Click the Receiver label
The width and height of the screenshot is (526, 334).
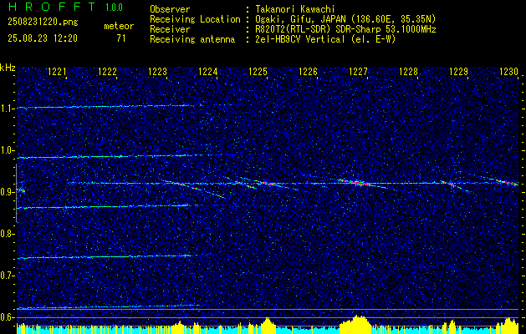pyautogui.click(x=170, y=29)
